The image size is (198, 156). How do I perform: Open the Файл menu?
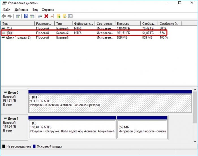tap(7, 10)
